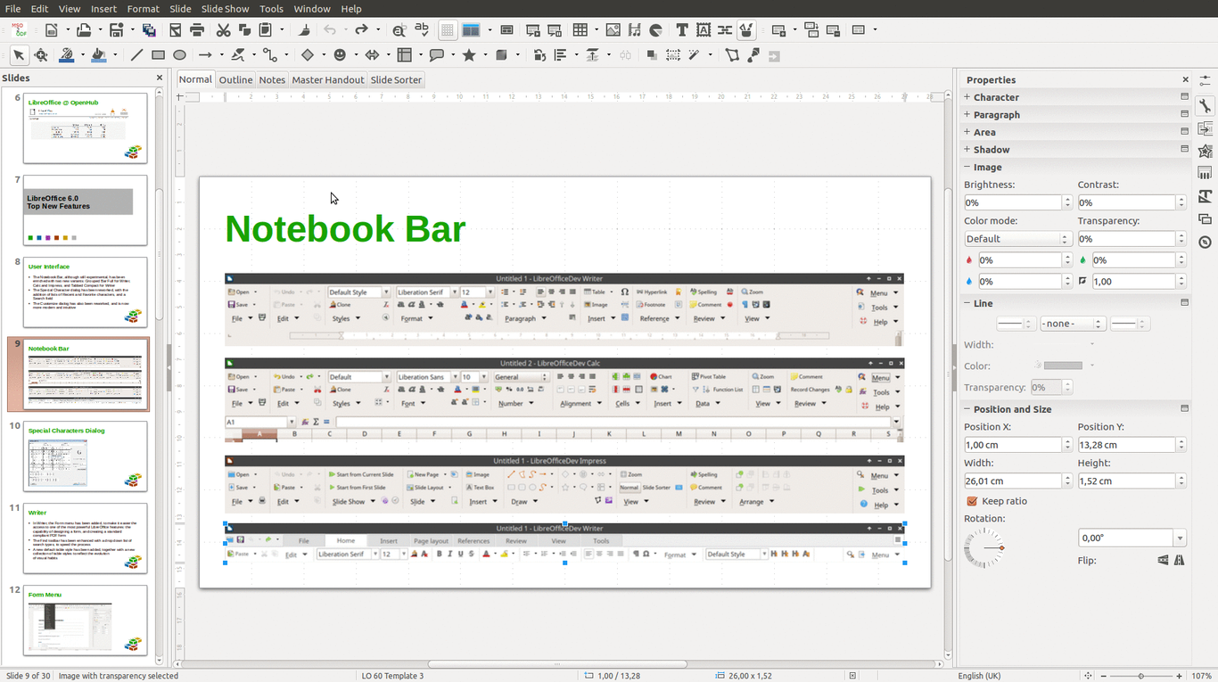Screen dimensions: 1218x682
Task: Open the Slide Transition sidebar deck
Action: 1206,129
